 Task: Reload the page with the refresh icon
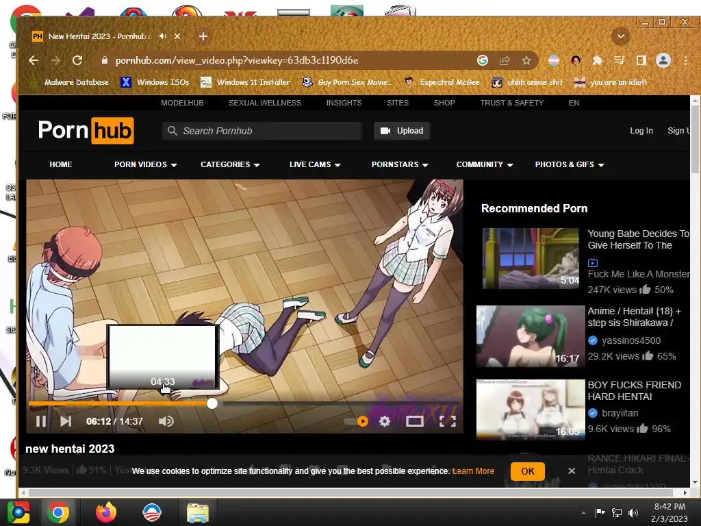click(77, 60)
